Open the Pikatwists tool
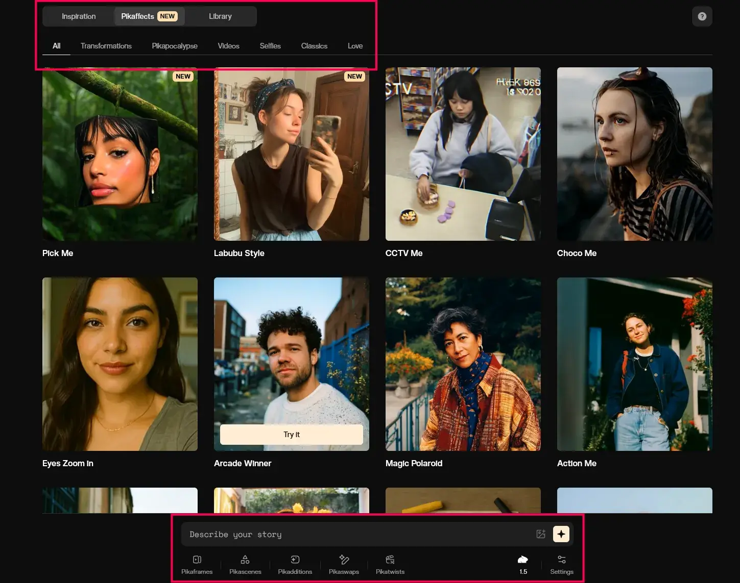Viewport: 740px width, 583px height. [x=390, y=565]
